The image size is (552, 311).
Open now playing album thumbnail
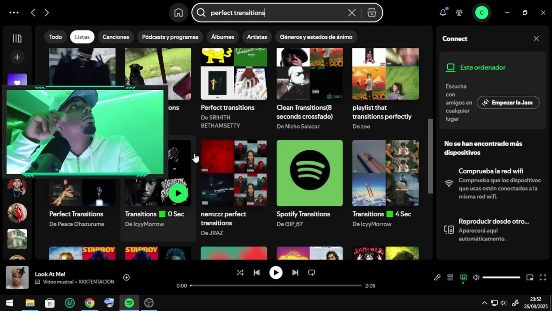click(x=17, y=277)
